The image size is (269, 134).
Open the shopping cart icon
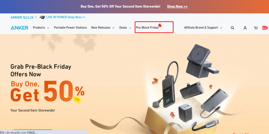pos(256,28)
